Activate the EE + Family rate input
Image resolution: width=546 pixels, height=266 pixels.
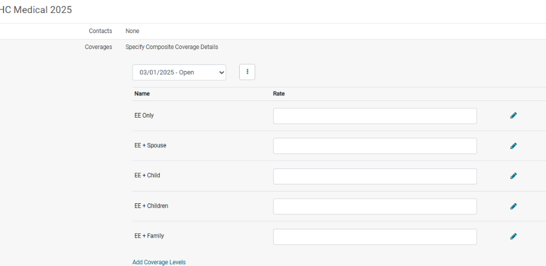point(375,237)
